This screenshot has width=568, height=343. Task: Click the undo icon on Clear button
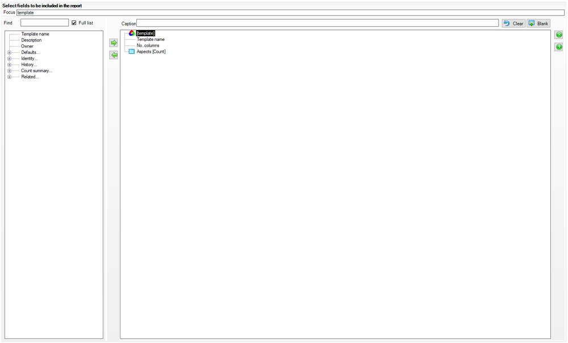coord(507,23)
